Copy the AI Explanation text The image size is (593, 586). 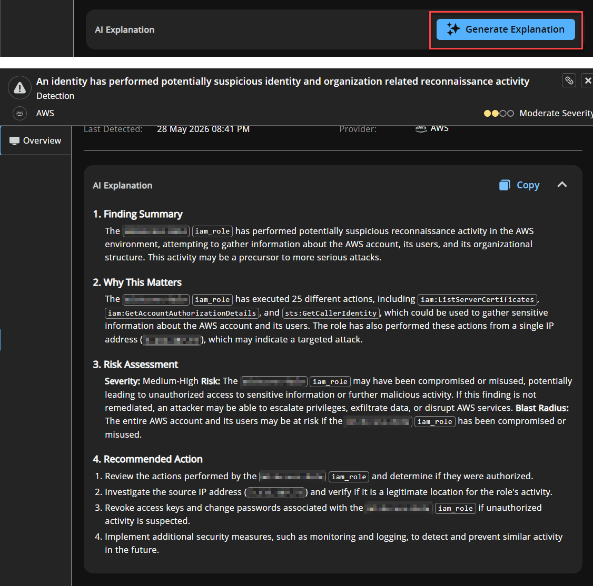pyautogui.click(x=519, y=185)
